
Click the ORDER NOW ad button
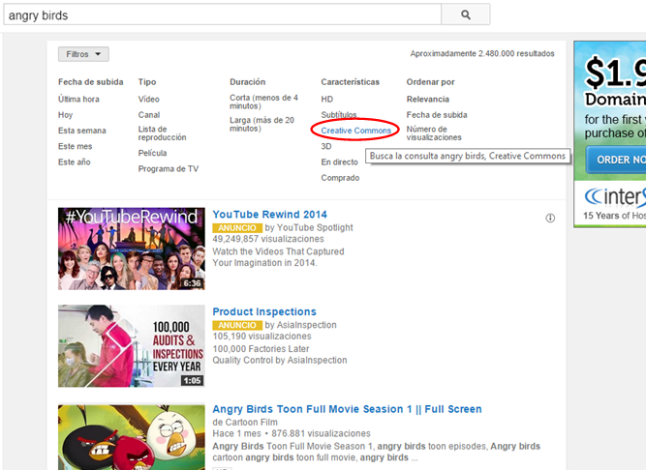tap(616, 160)
